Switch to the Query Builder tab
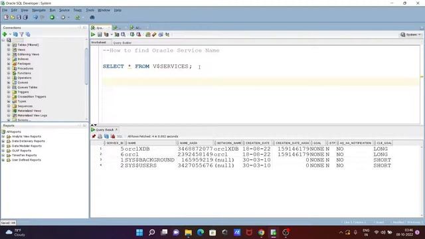Screen dimensions: 425x239 (x=122, y=42)
